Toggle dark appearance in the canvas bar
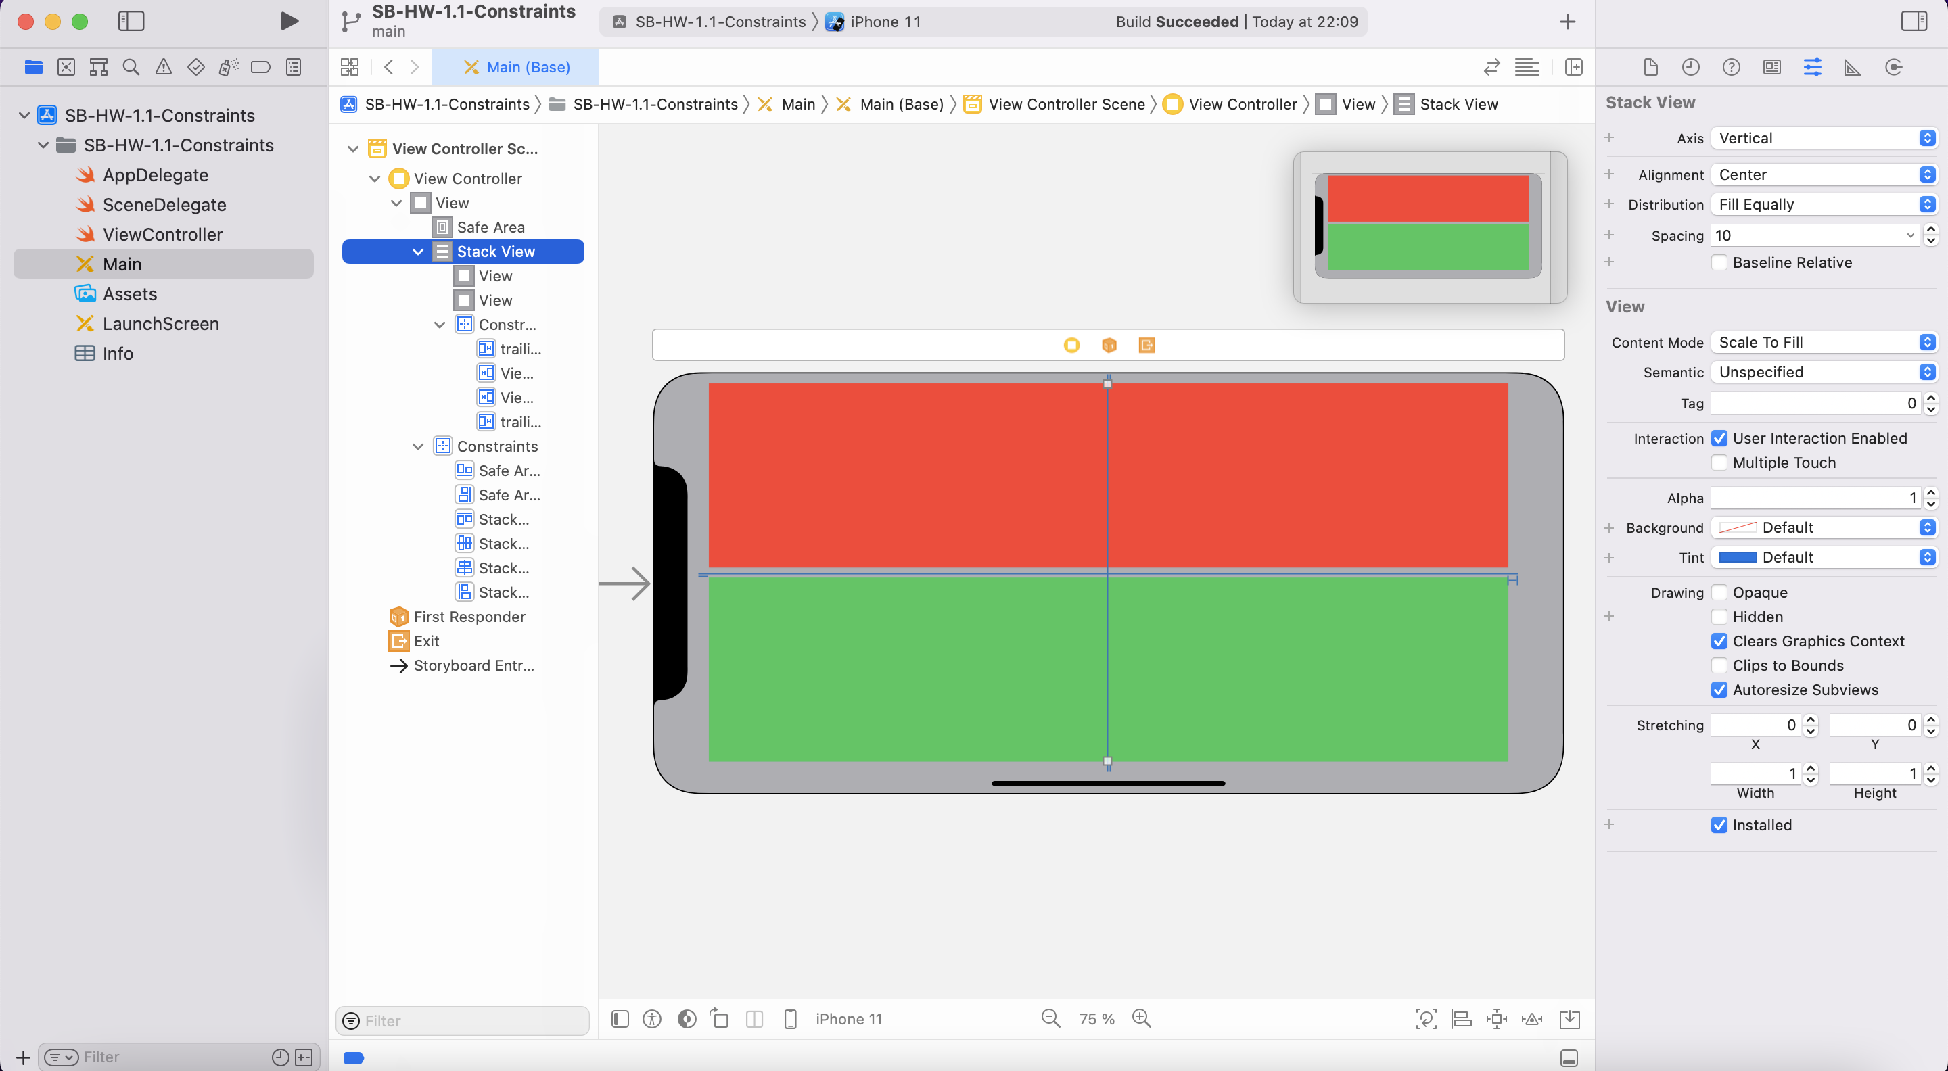 pos(686,1019)
